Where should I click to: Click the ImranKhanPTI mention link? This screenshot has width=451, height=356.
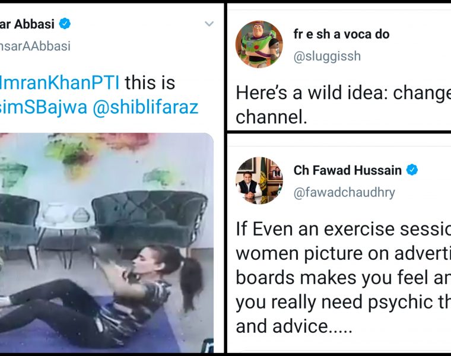coord(59,83)
